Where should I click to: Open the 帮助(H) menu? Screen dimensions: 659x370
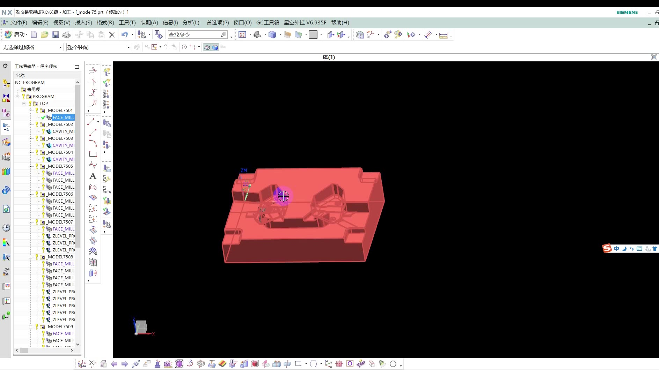click(340, 23)
